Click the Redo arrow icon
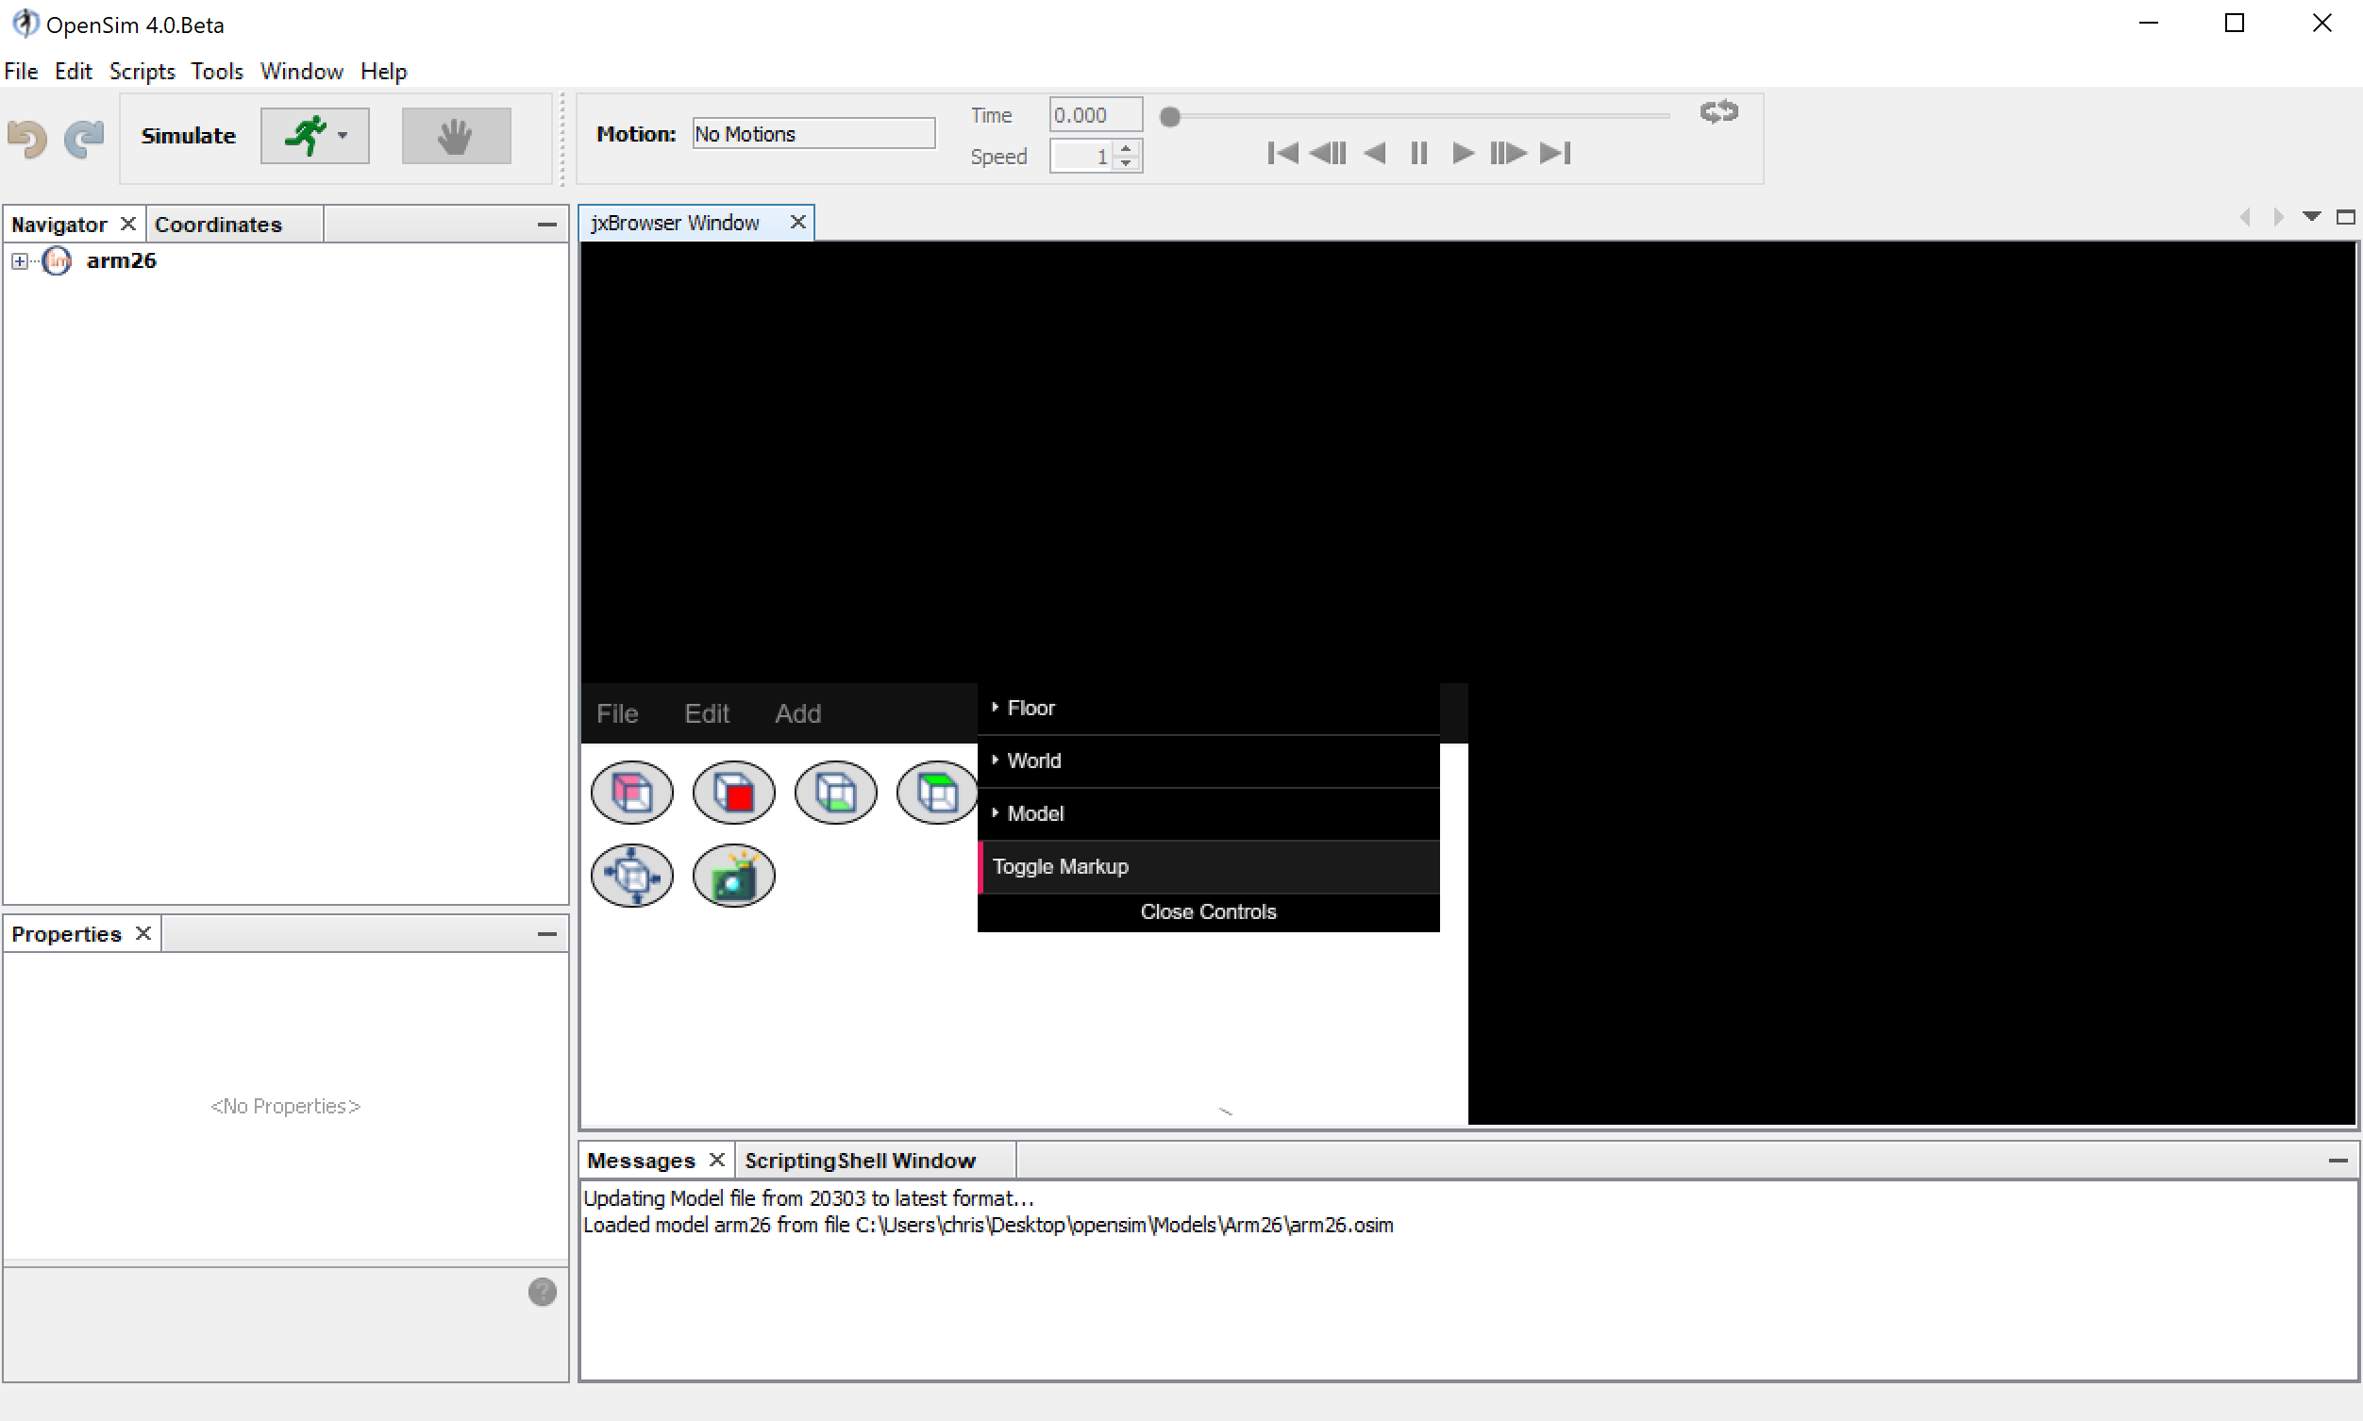Image resolution: width=2363 pixels, height=1421 pixels. (83, 139)
